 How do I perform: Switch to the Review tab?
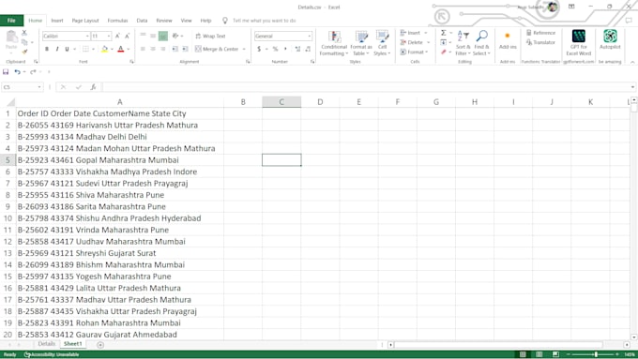pos(164,21)
